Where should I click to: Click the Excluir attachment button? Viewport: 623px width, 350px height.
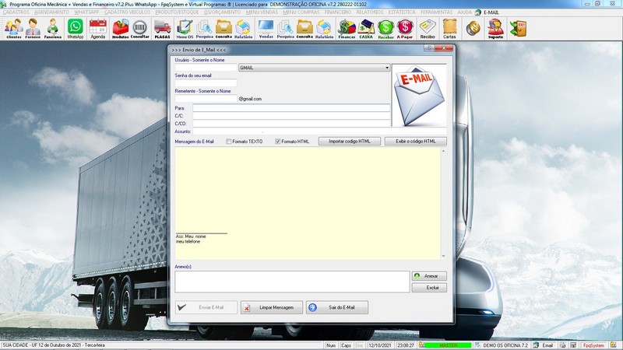click(x=429, y=288)
